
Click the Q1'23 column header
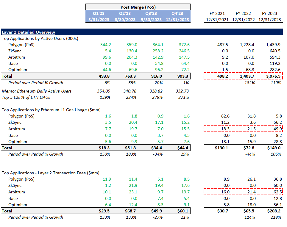coord(99,13)
